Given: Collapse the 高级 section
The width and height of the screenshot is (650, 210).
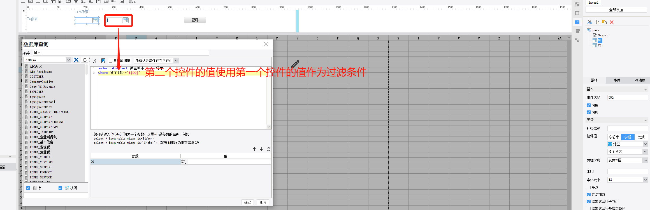Looking at the screenshot, I should (646, 120).
